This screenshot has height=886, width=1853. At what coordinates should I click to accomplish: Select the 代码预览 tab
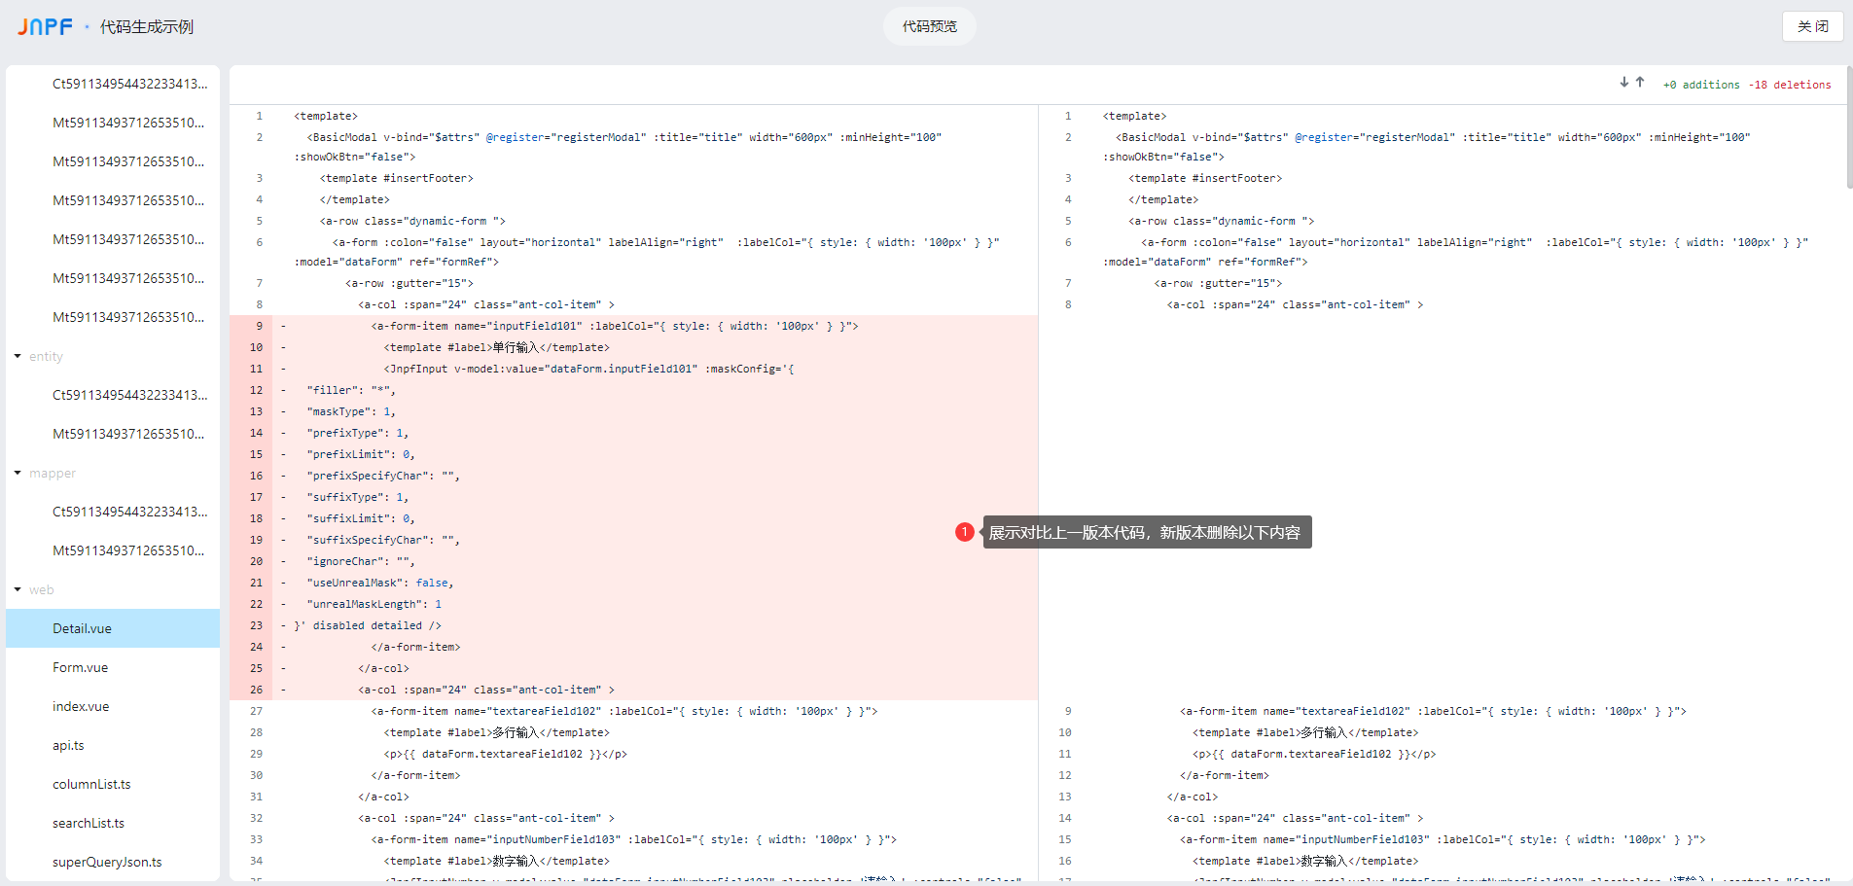click(x=929, y=26)
